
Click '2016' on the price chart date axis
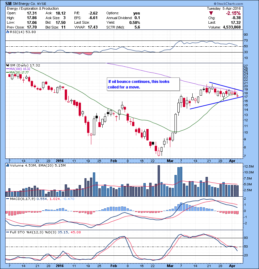coord(60,161)
